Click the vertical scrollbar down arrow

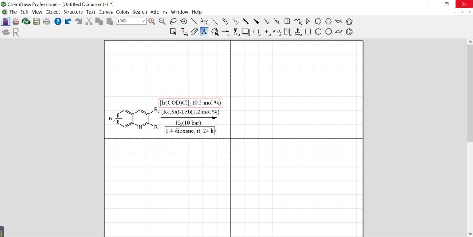point(469,234)
